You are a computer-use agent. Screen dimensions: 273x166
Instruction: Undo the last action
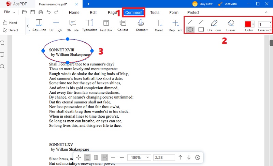click(x=48, y=12)
